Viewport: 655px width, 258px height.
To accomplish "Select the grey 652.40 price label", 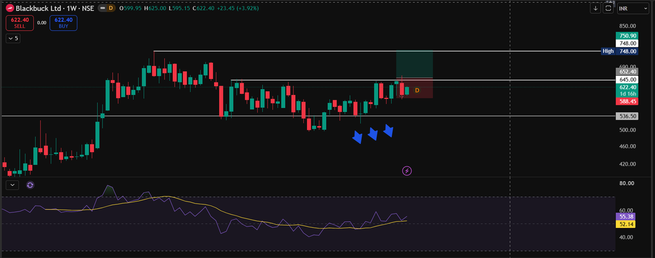I will pyautogui.click(x=628, y=71).
